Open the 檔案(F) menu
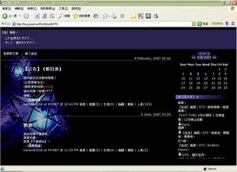 (6, 9)
